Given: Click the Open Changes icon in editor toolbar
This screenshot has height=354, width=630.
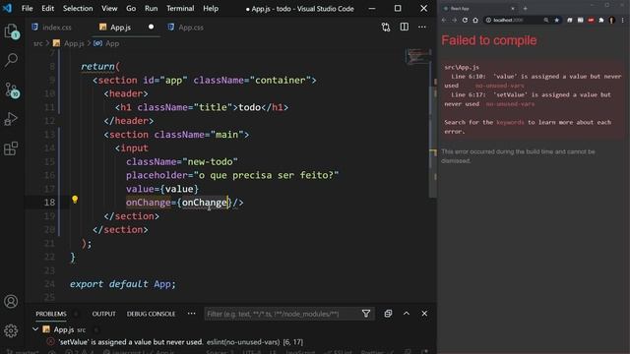Looking at the screenshot, I should [386, 27].
